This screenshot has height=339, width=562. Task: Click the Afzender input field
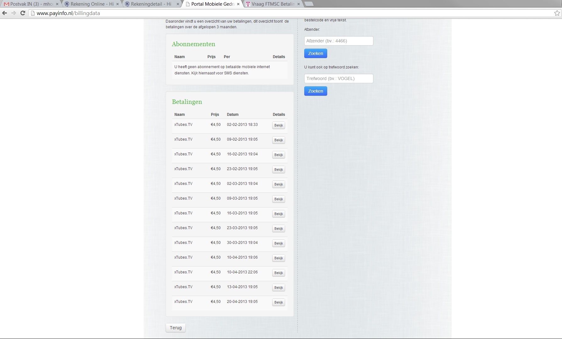point(339,41)
